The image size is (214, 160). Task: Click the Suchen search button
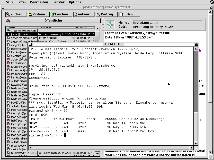tap(16, 14)
